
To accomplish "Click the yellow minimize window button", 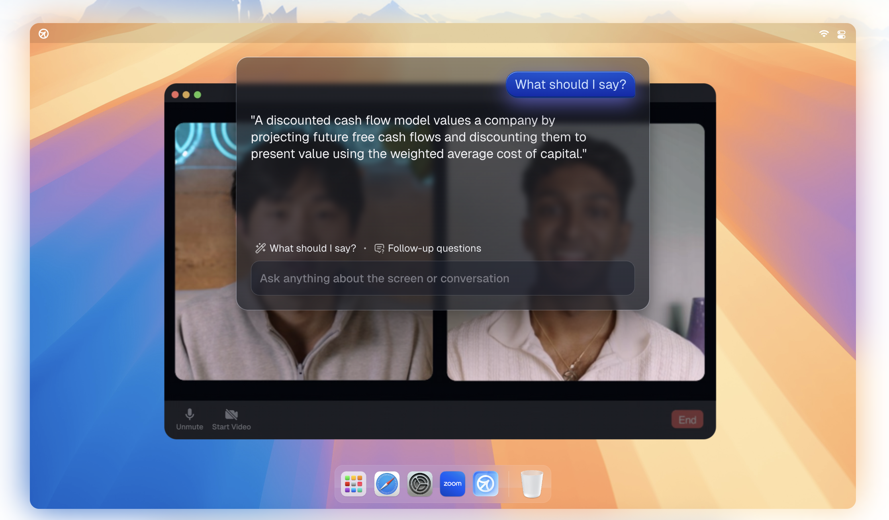I will (186, 95).
